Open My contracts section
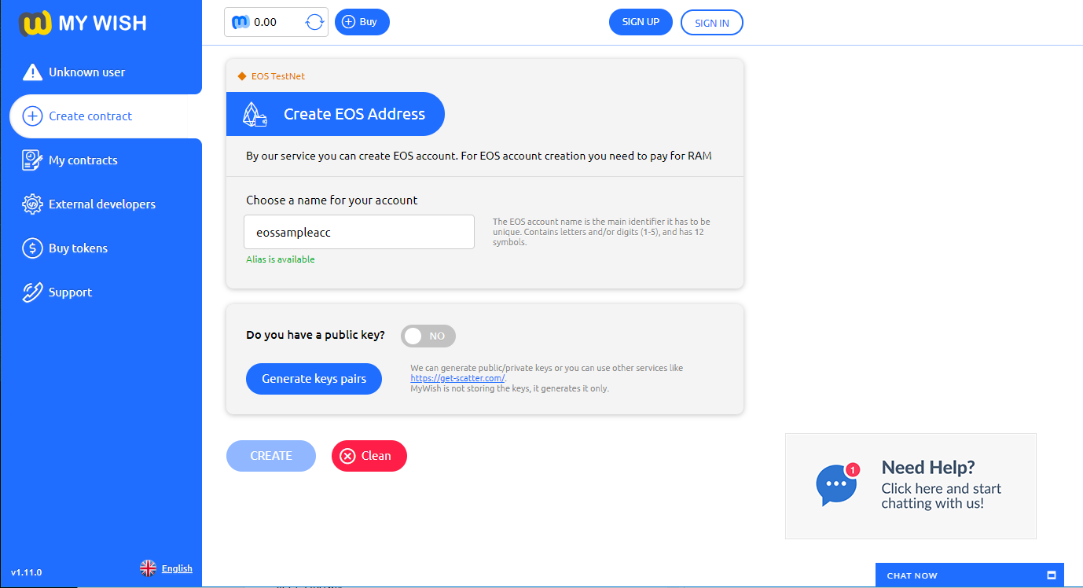1083x588 pixels. click(x=101, y=160)
